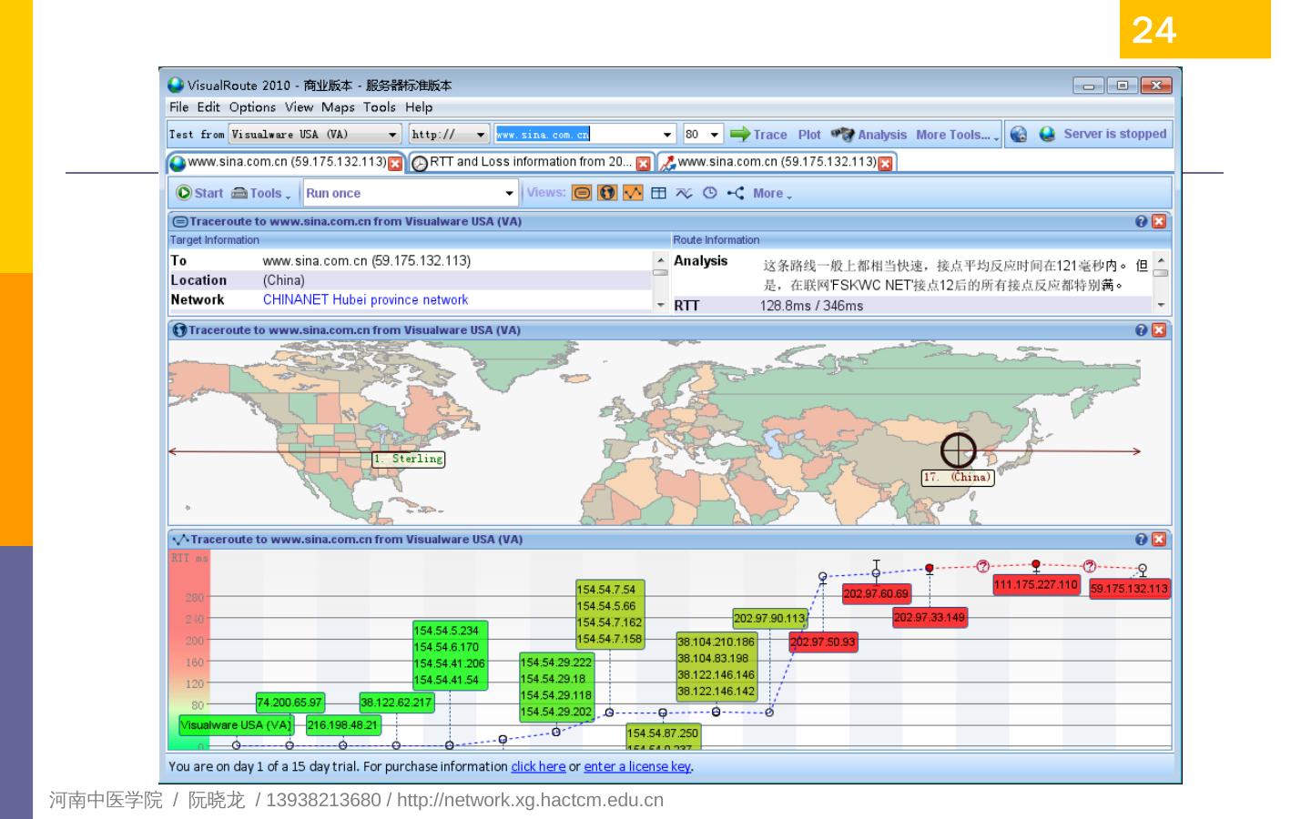Screen dimensions: 1311x819
Task: Open the Run once dropdown
Action: coord(509,194)
